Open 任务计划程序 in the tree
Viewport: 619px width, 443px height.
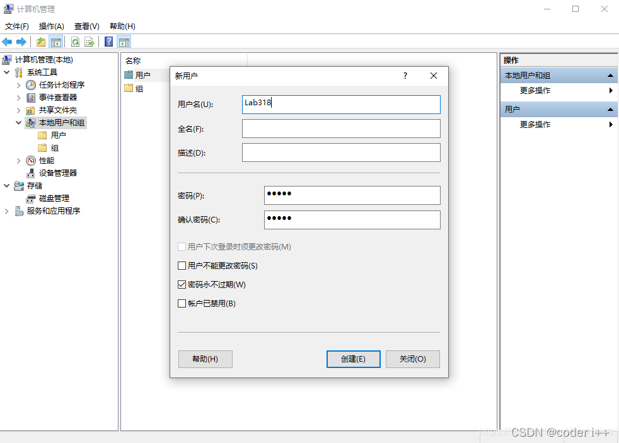(62, 85)
